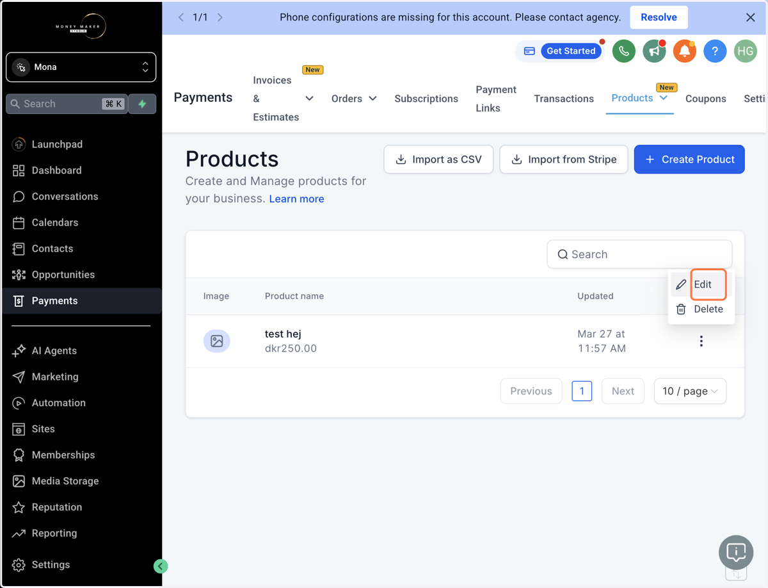
Task: Choose Delete from the context menu
Action: (x=701, y=309)
